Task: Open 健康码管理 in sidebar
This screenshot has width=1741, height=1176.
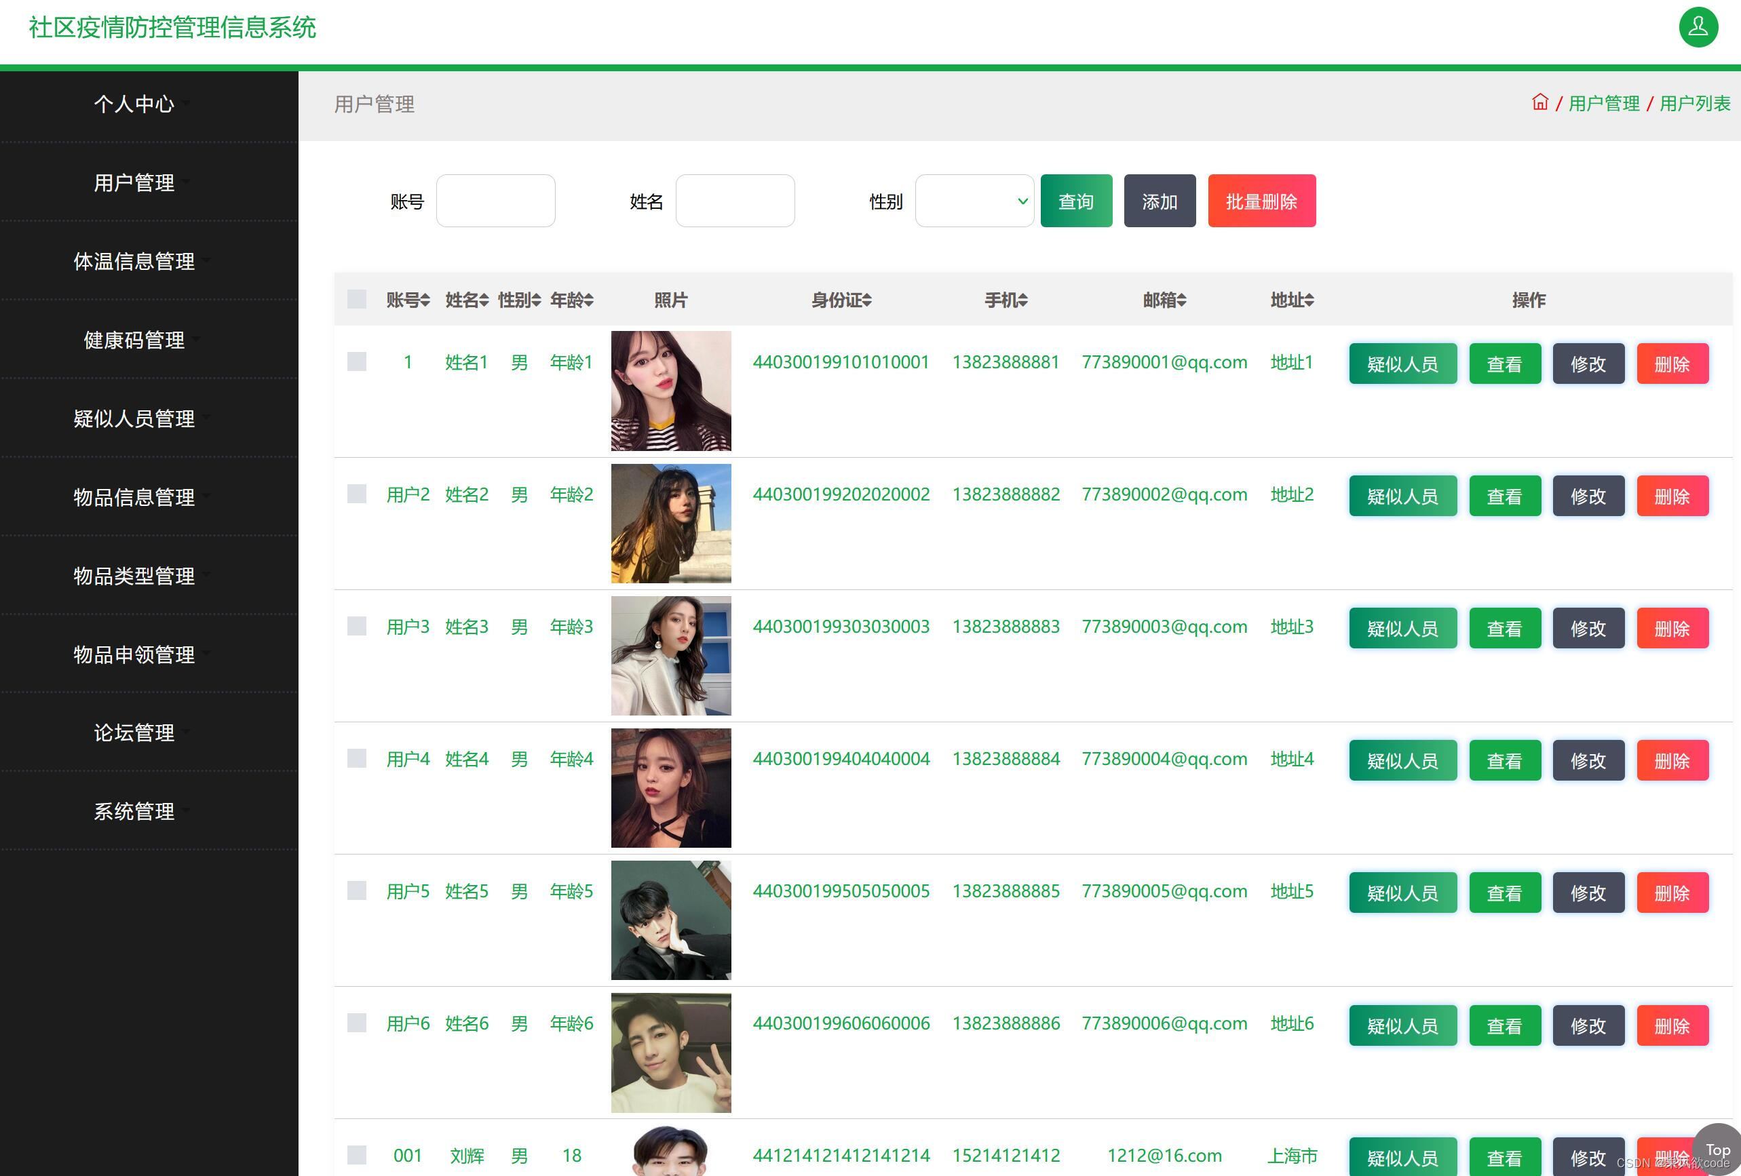Action: point(135,340)
